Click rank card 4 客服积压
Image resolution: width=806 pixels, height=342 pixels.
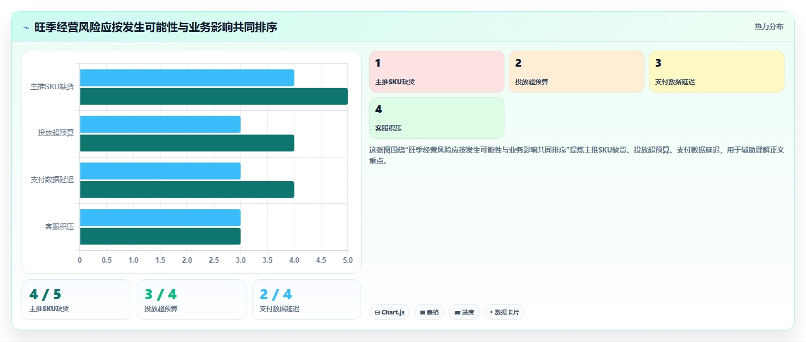point(437,118)
